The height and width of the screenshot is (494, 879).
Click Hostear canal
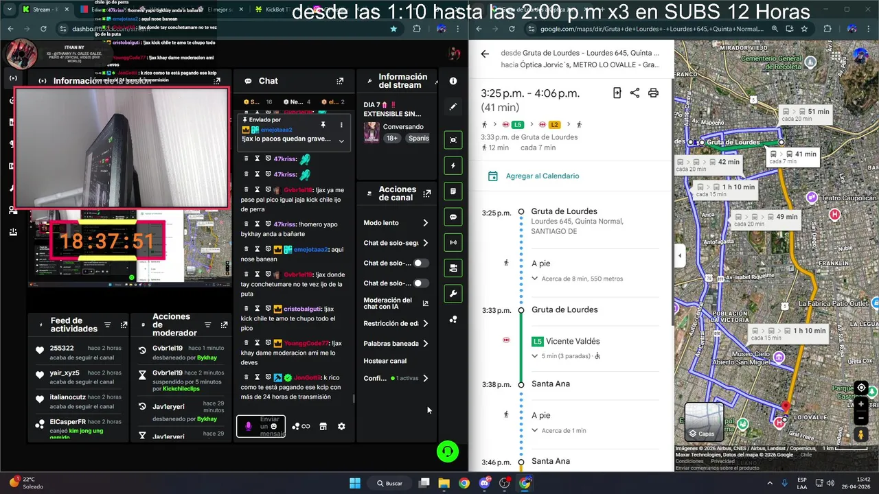click(x=385, y=361)
